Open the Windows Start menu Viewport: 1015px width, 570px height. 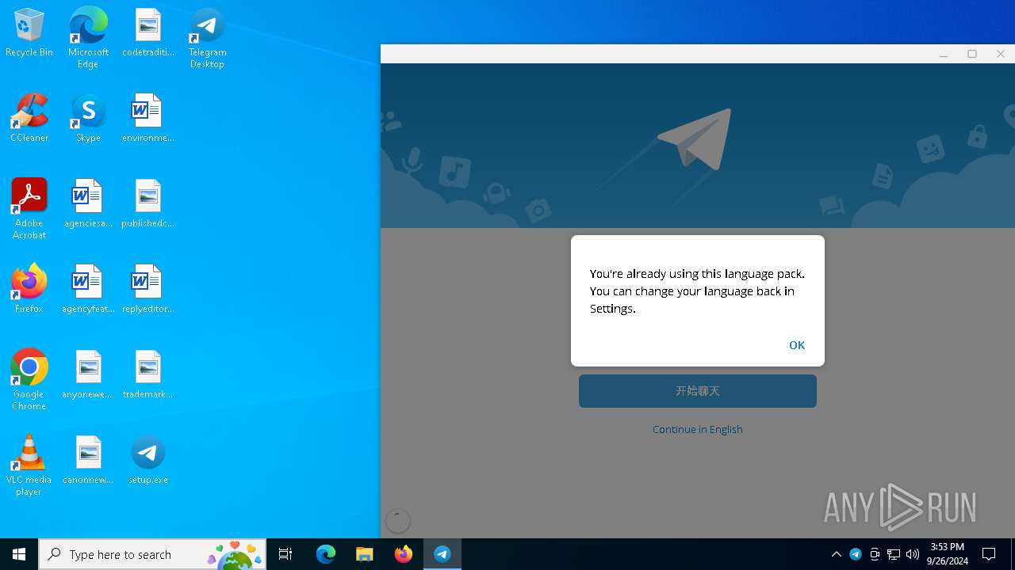[19, 554]
